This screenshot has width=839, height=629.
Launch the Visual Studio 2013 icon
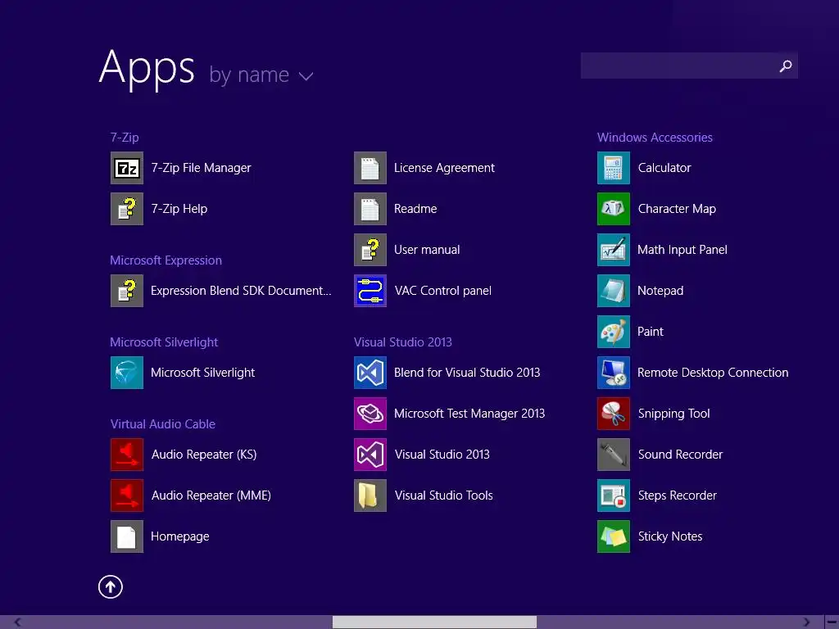point(370,455)
